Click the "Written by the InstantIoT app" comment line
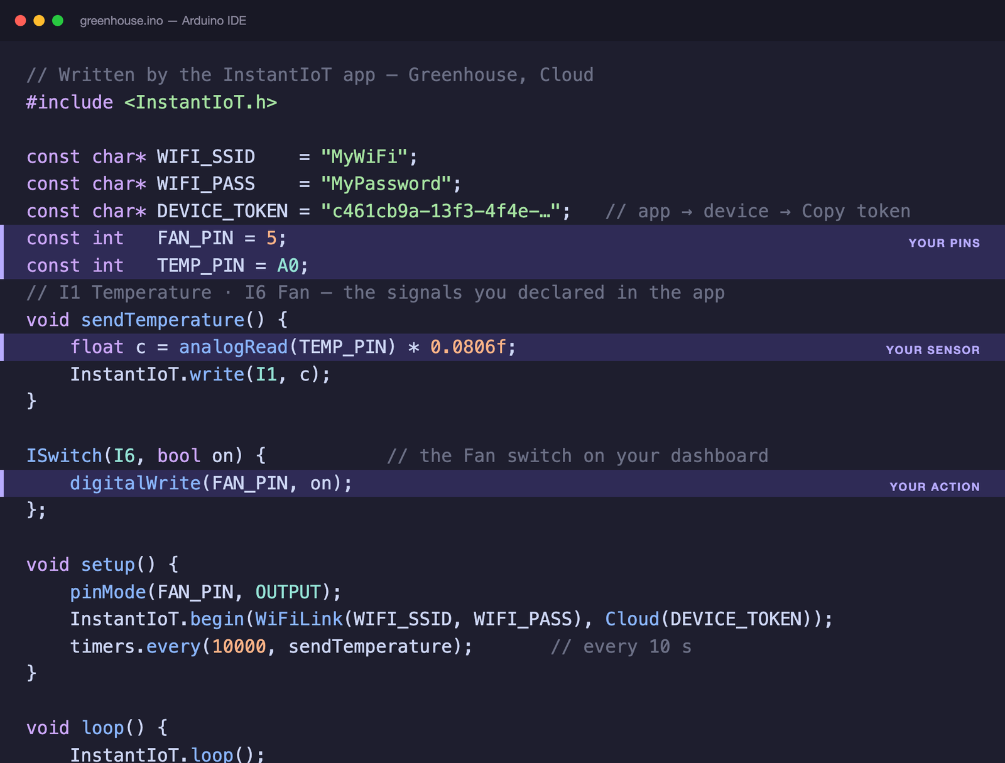 310,75
